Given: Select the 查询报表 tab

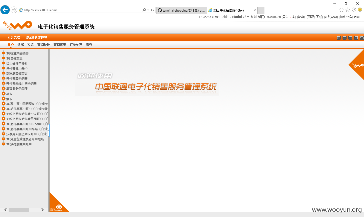Looking at the screenshot, I should [60, 45].
